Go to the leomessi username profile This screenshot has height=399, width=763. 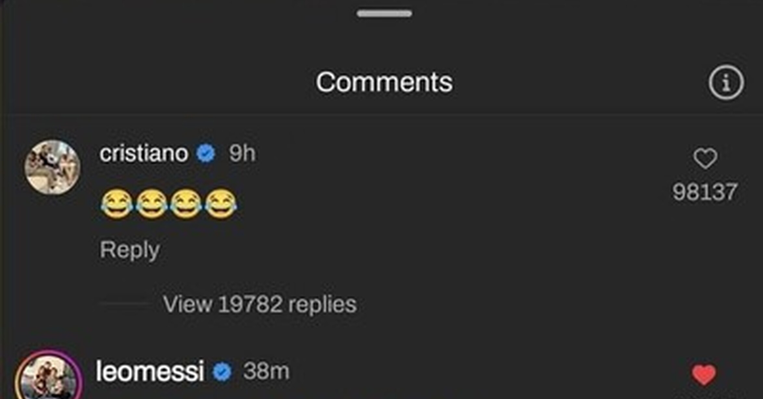tap(150, 371)
